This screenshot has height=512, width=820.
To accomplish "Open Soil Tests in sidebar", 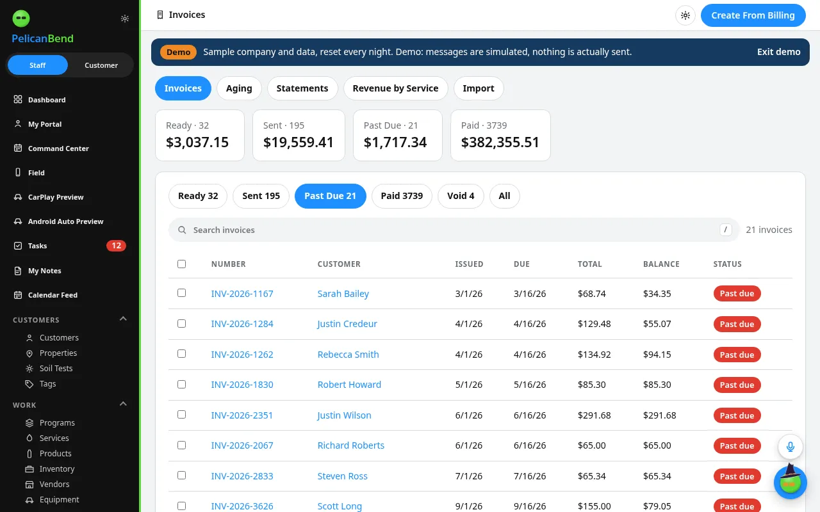I will click(x=56, y=369).
